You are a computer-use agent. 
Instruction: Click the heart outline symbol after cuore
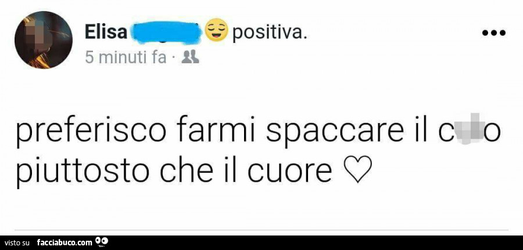point(357,169)
